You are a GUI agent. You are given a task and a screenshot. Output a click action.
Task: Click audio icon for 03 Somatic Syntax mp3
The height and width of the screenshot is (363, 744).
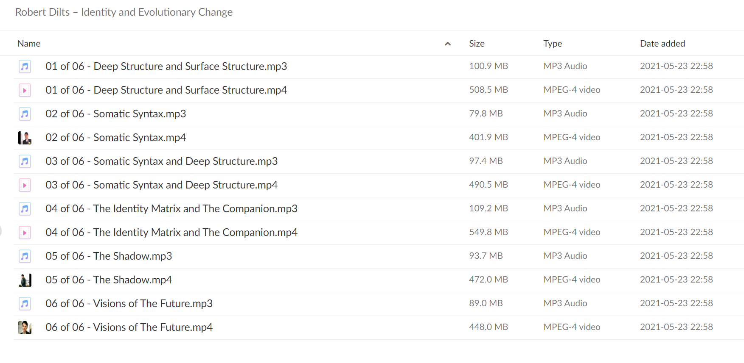25,161
